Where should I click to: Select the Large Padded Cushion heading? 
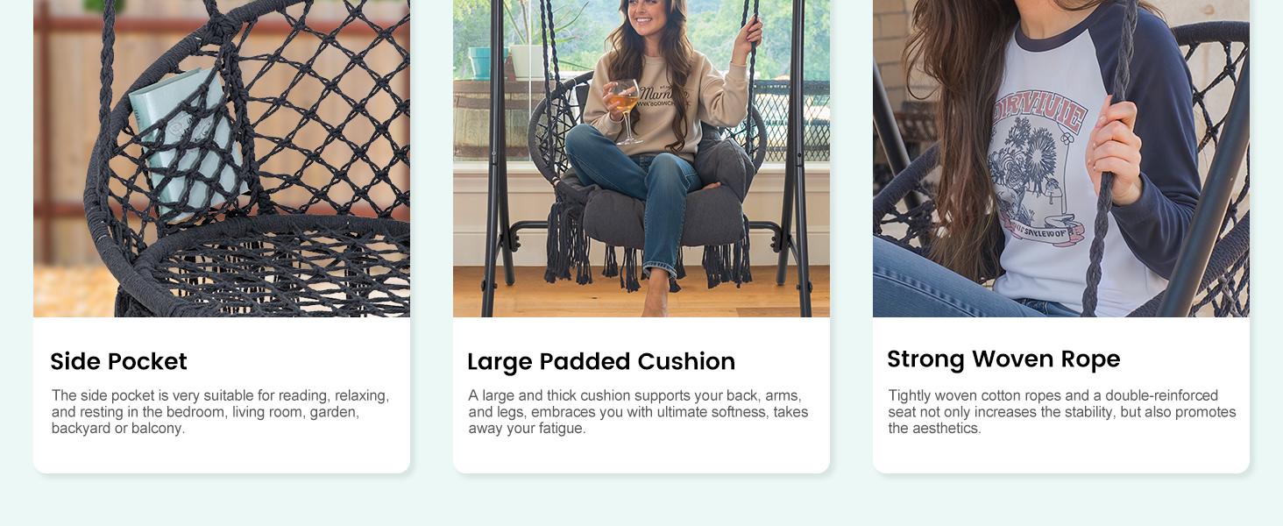[601, 361]
